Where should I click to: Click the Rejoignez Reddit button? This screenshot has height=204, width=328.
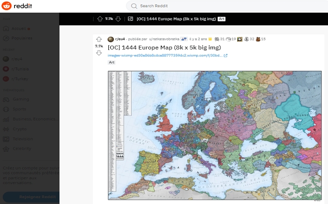tap(31, 197)
